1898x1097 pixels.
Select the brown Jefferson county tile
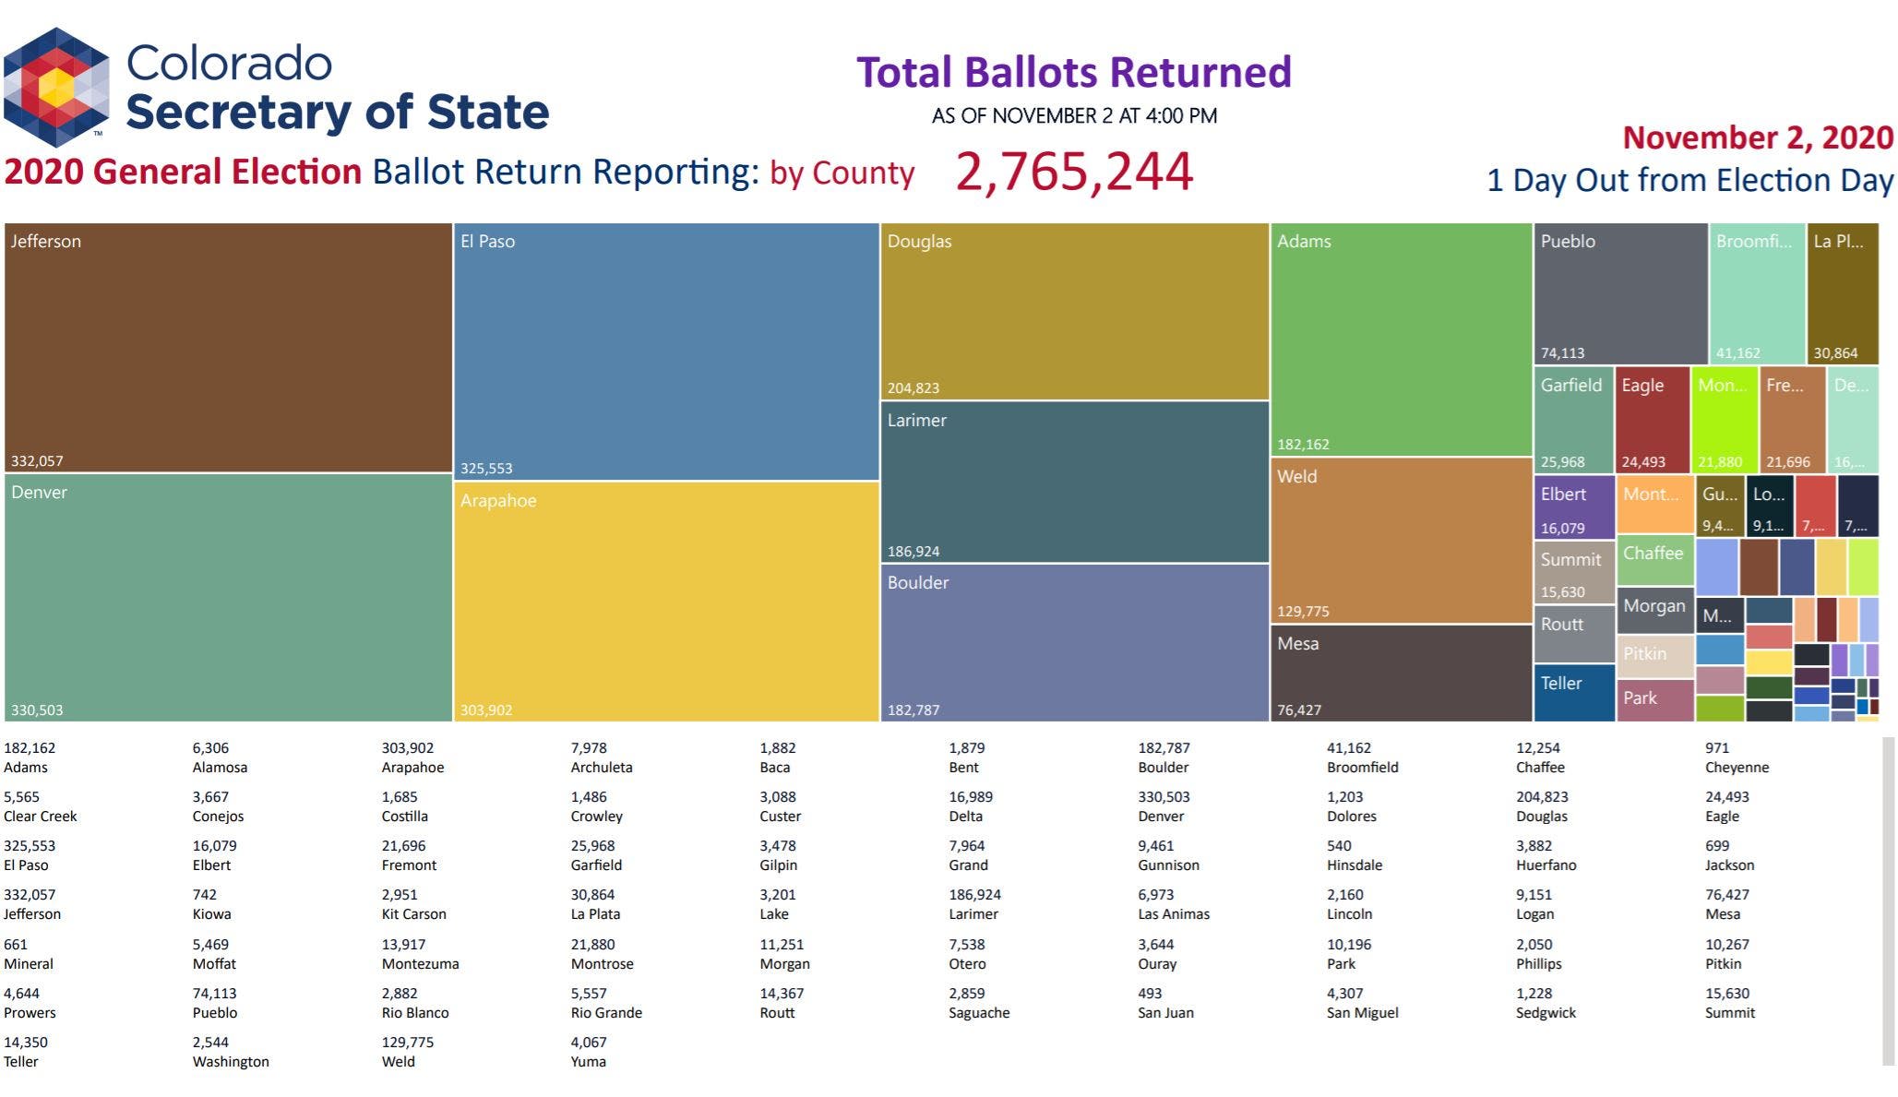pos(228,348)
